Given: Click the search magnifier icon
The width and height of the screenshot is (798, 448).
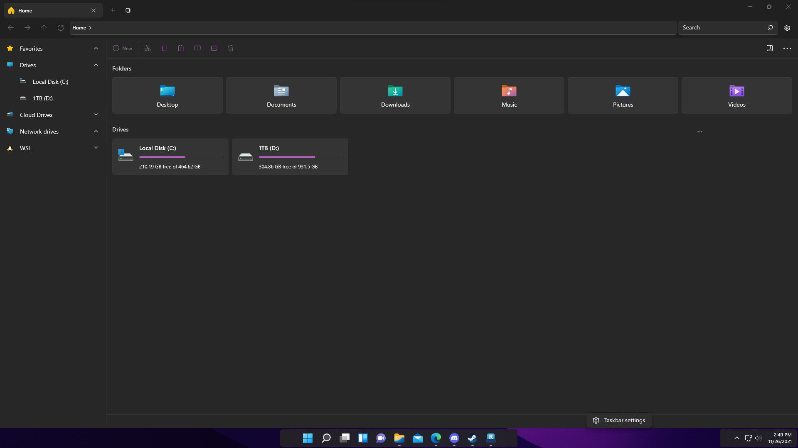Looking at the screenshot, I should [770, 28].
